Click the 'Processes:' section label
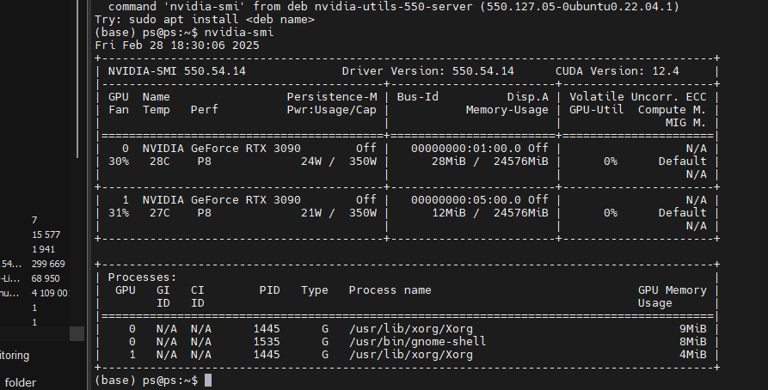 (143, 277)
